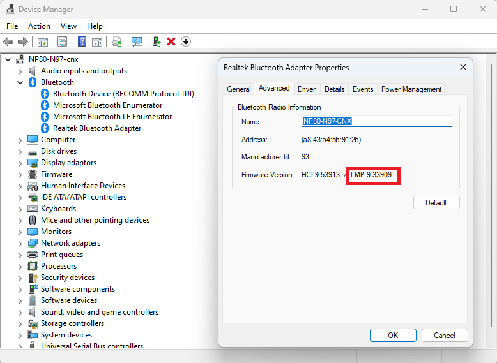Image resolution: width=497 pixels, height=363 pixels.
Task: Expand the Computer category
Action: (20, 140)
